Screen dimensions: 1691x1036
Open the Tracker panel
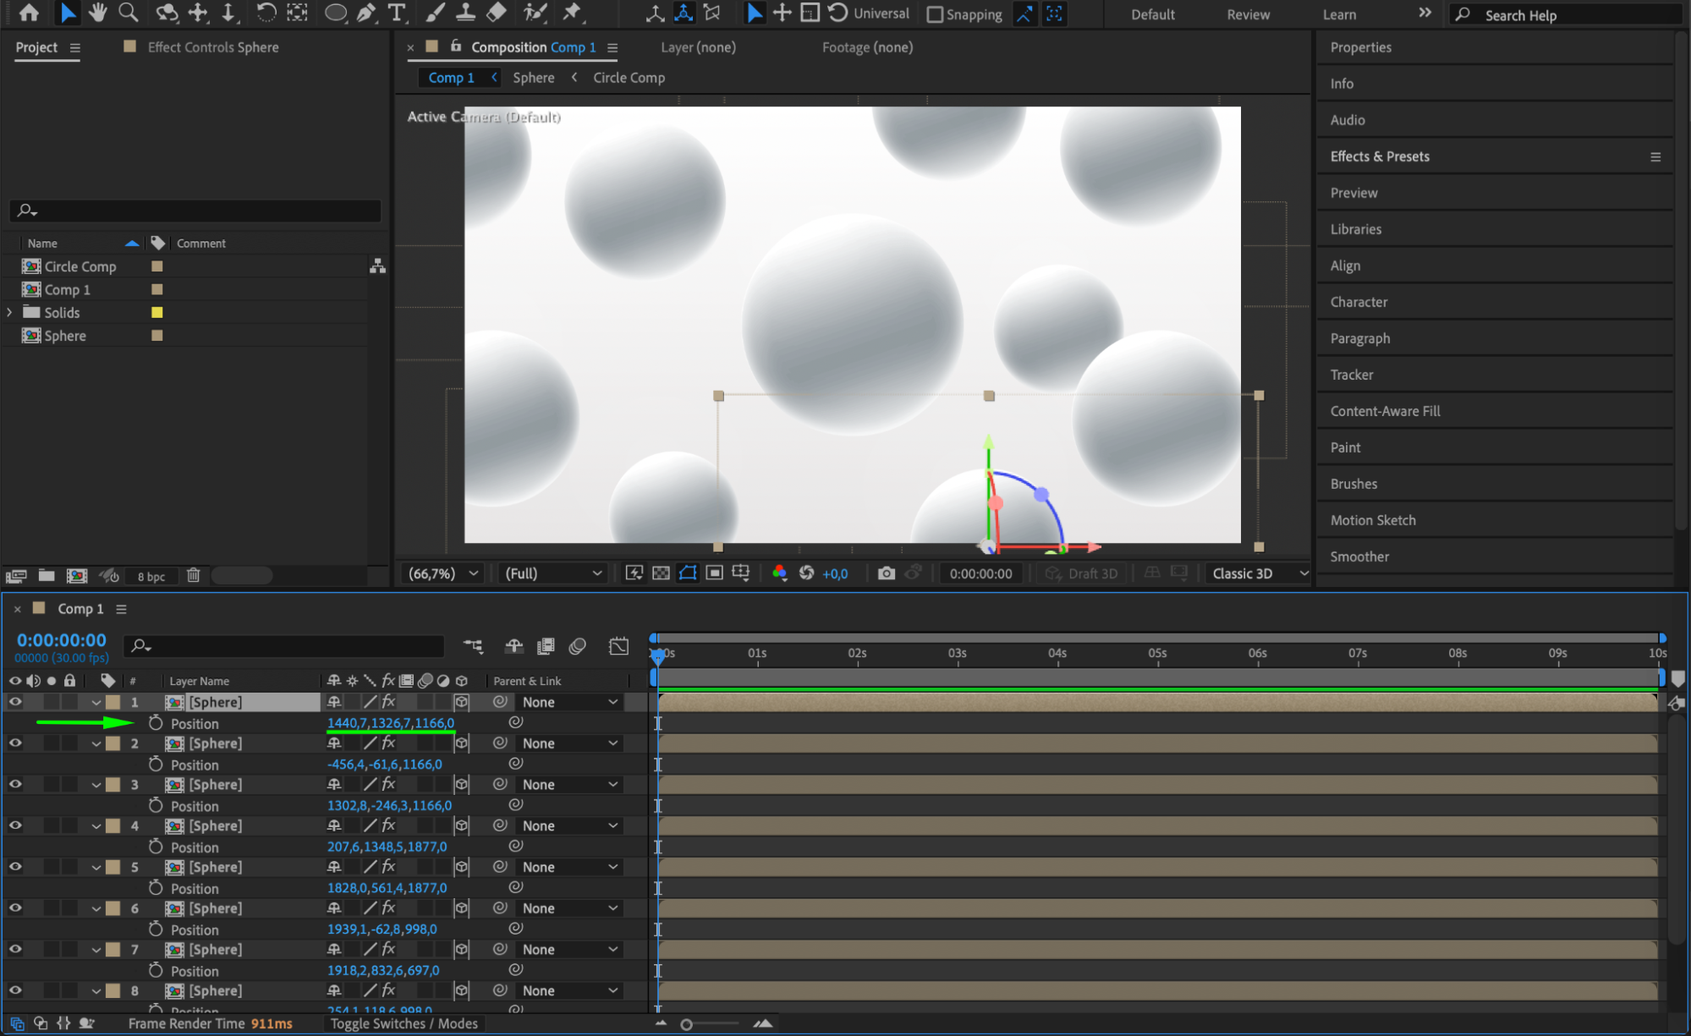coord(1351,375)
